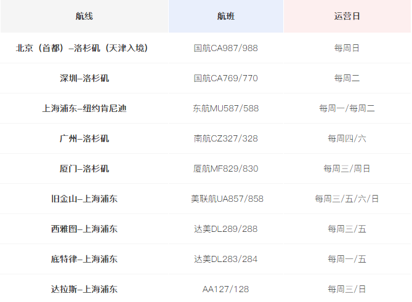Click the 航线 column header
Image resolution: width=412 pixels, height=302 pixels.
click(84, 16)
